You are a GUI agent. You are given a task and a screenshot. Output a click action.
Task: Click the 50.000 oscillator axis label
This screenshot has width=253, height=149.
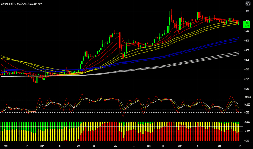coord(247,105)
